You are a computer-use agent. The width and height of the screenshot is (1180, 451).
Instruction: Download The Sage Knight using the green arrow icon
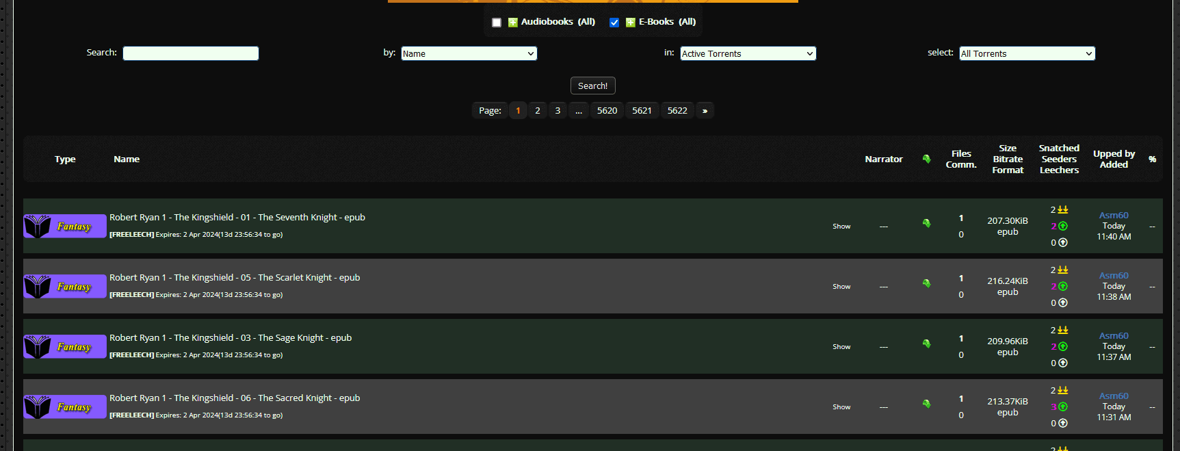pyautogui.click(x=926, y=344)
